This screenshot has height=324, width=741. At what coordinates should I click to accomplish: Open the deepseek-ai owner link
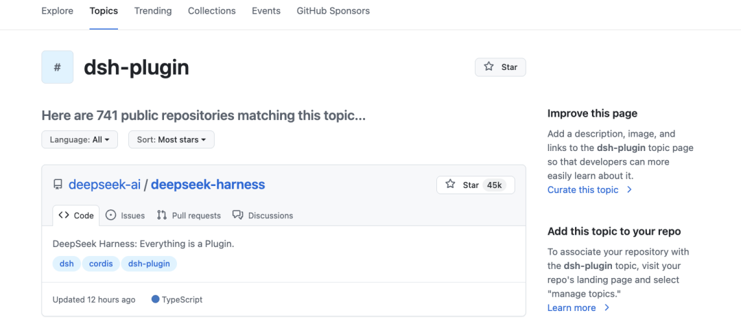click(x=104, y=185)
